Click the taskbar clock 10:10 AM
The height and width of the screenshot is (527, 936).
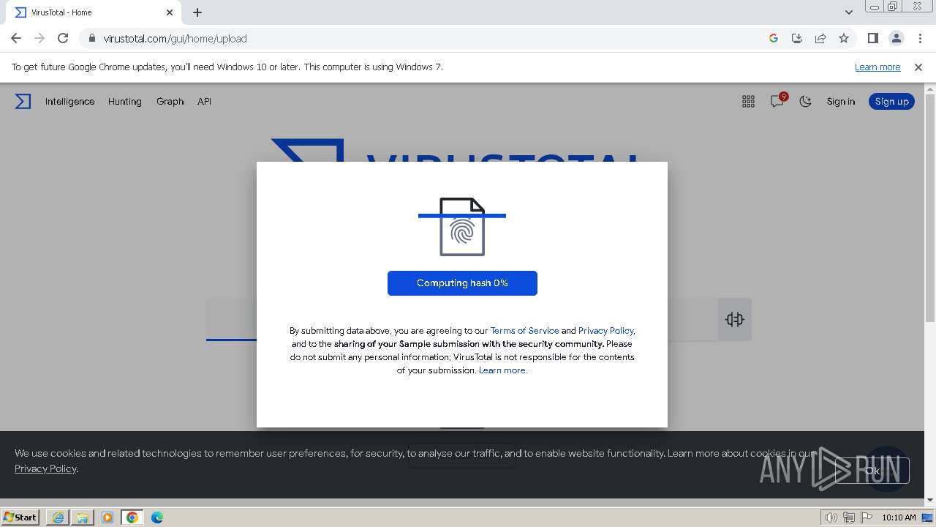click(x=899, y=517)
